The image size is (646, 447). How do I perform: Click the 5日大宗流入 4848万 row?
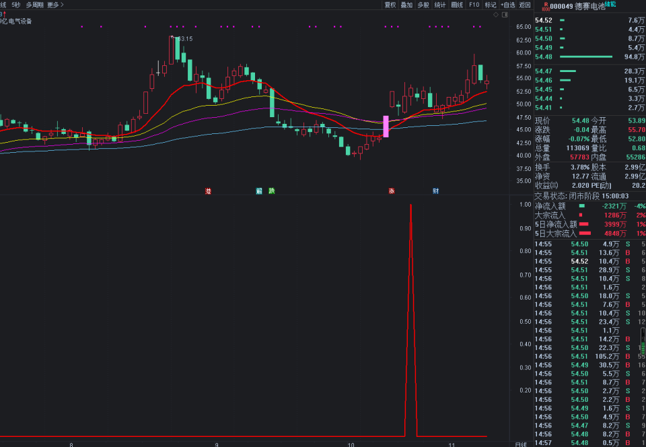[590, 234]
